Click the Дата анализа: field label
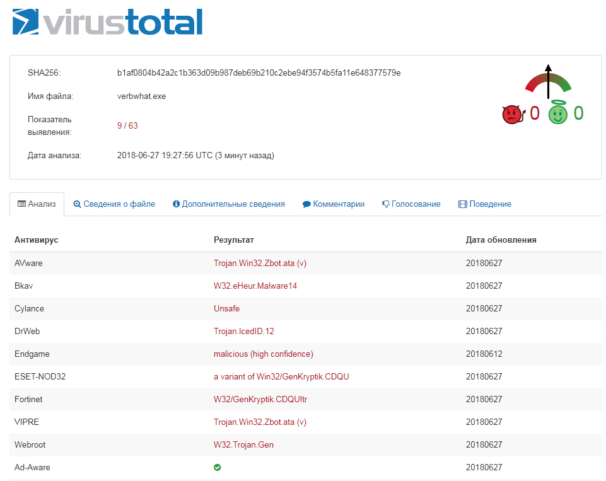 coord(54,155)
